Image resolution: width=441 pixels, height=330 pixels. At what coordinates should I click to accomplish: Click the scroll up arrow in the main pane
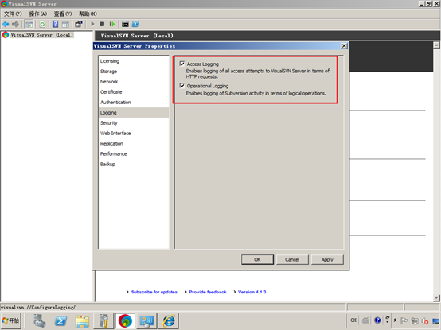pos(436,45)
